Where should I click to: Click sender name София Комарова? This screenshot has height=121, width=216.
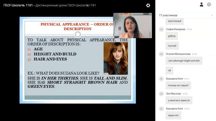coord(175,29)
